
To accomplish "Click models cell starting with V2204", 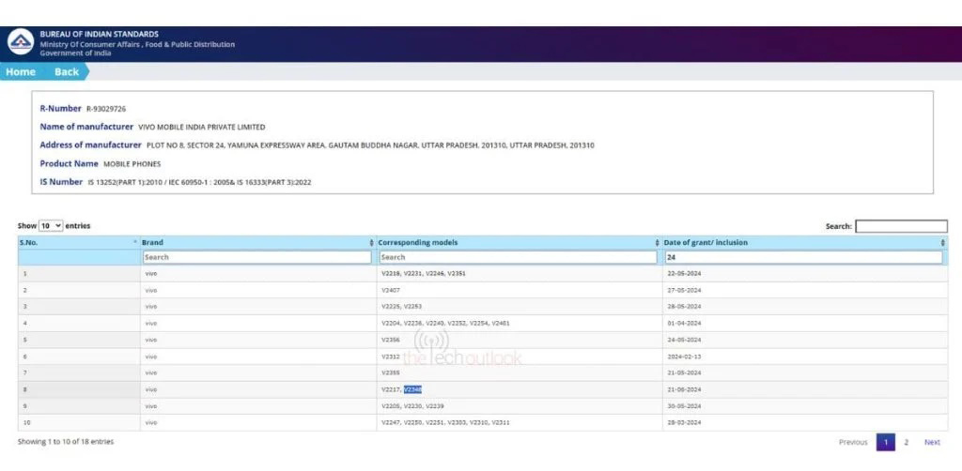I will (519, 323).
